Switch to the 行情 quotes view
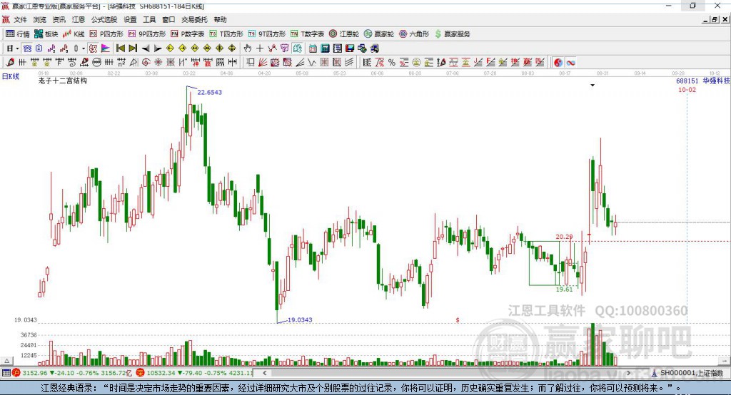 (18, 34)
